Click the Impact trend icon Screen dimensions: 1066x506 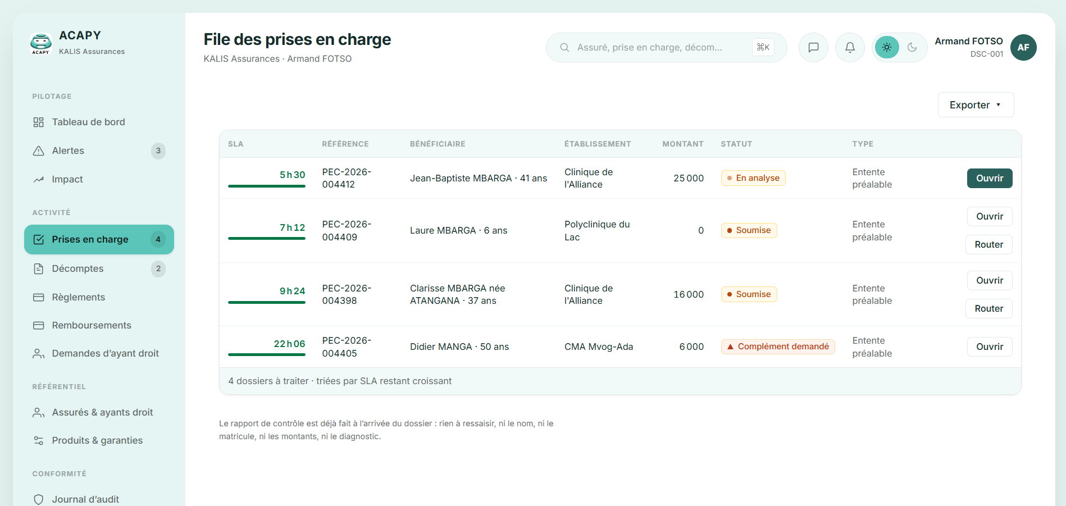(x=38, y=179)
